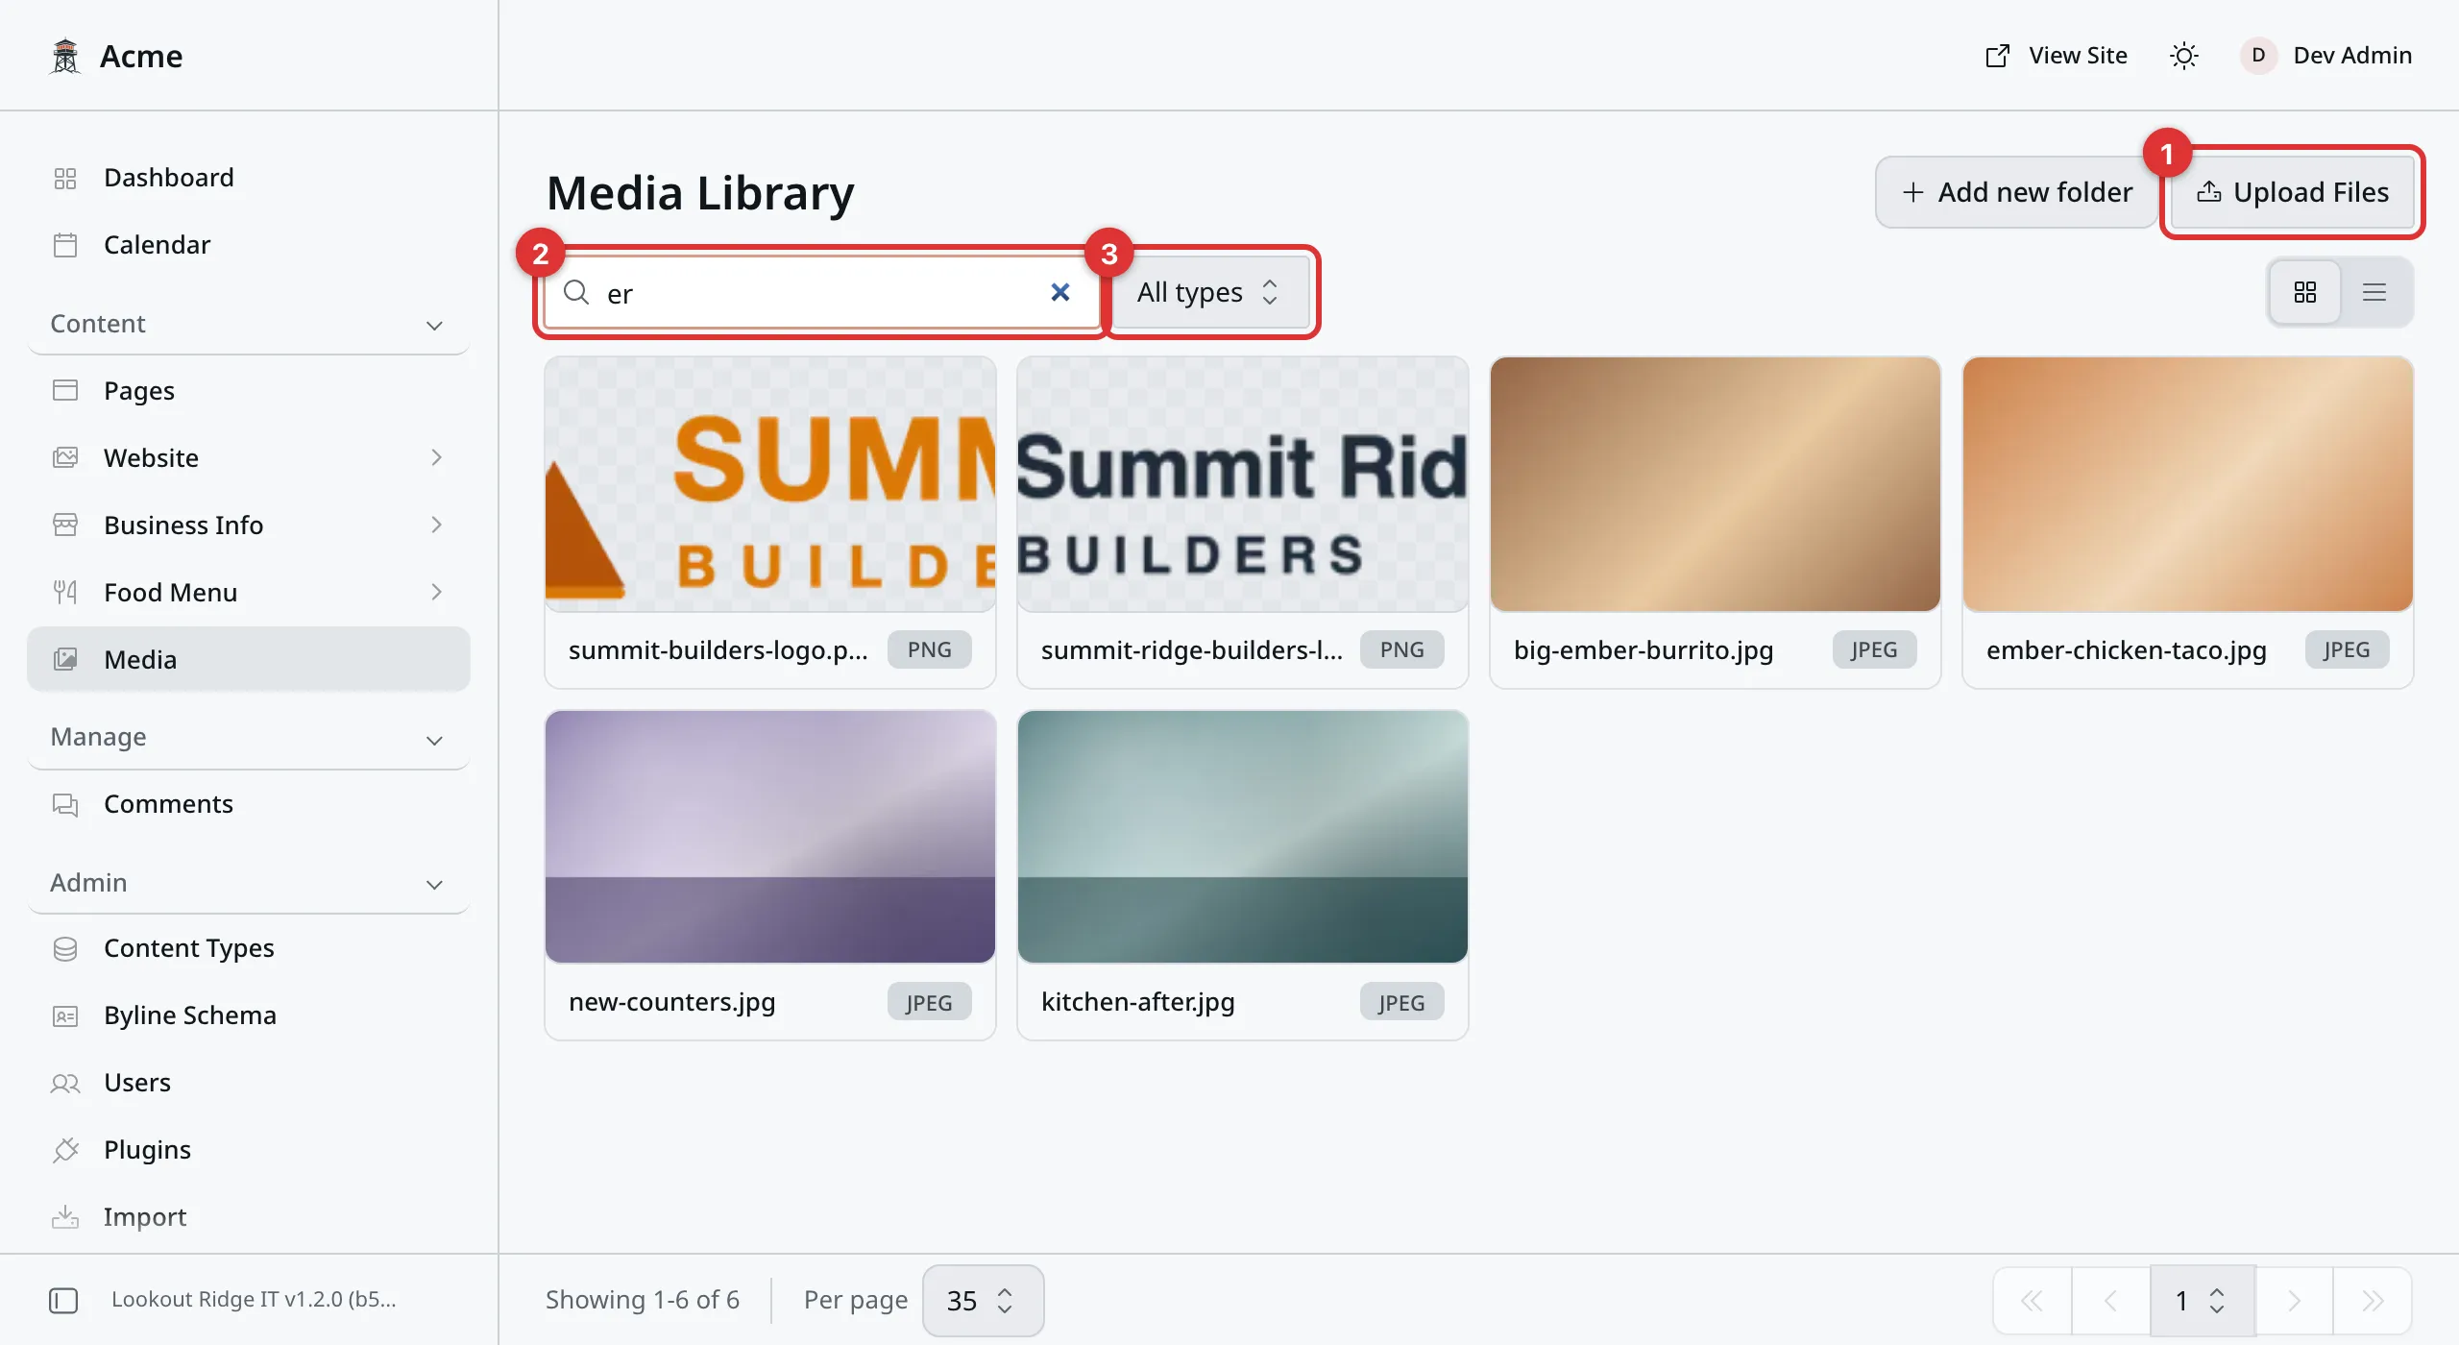Click the View Site link

[2056, 56]
